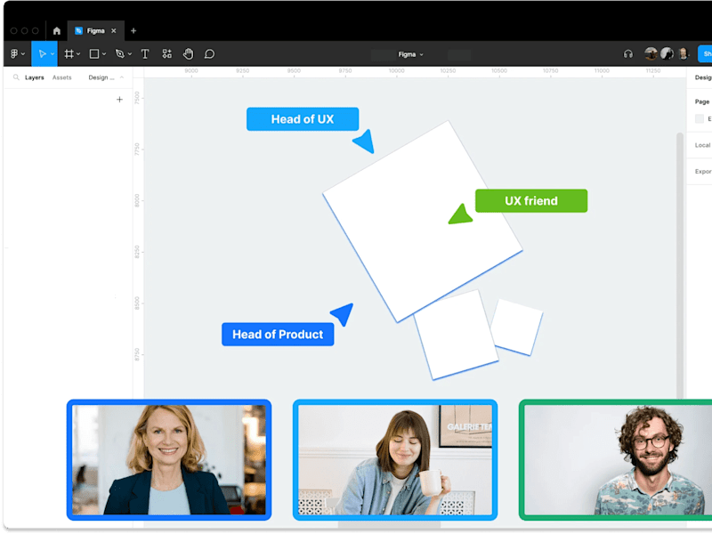The height and width of the screenshot is (534, 712).
Task: Open the Figma main menu icon
Action: point(14,54)
